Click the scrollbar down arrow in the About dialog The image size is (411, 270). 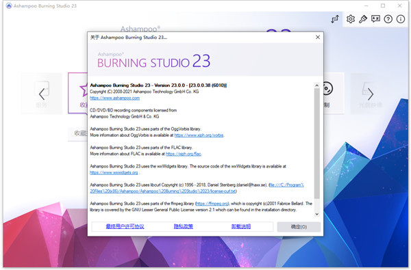317,214
